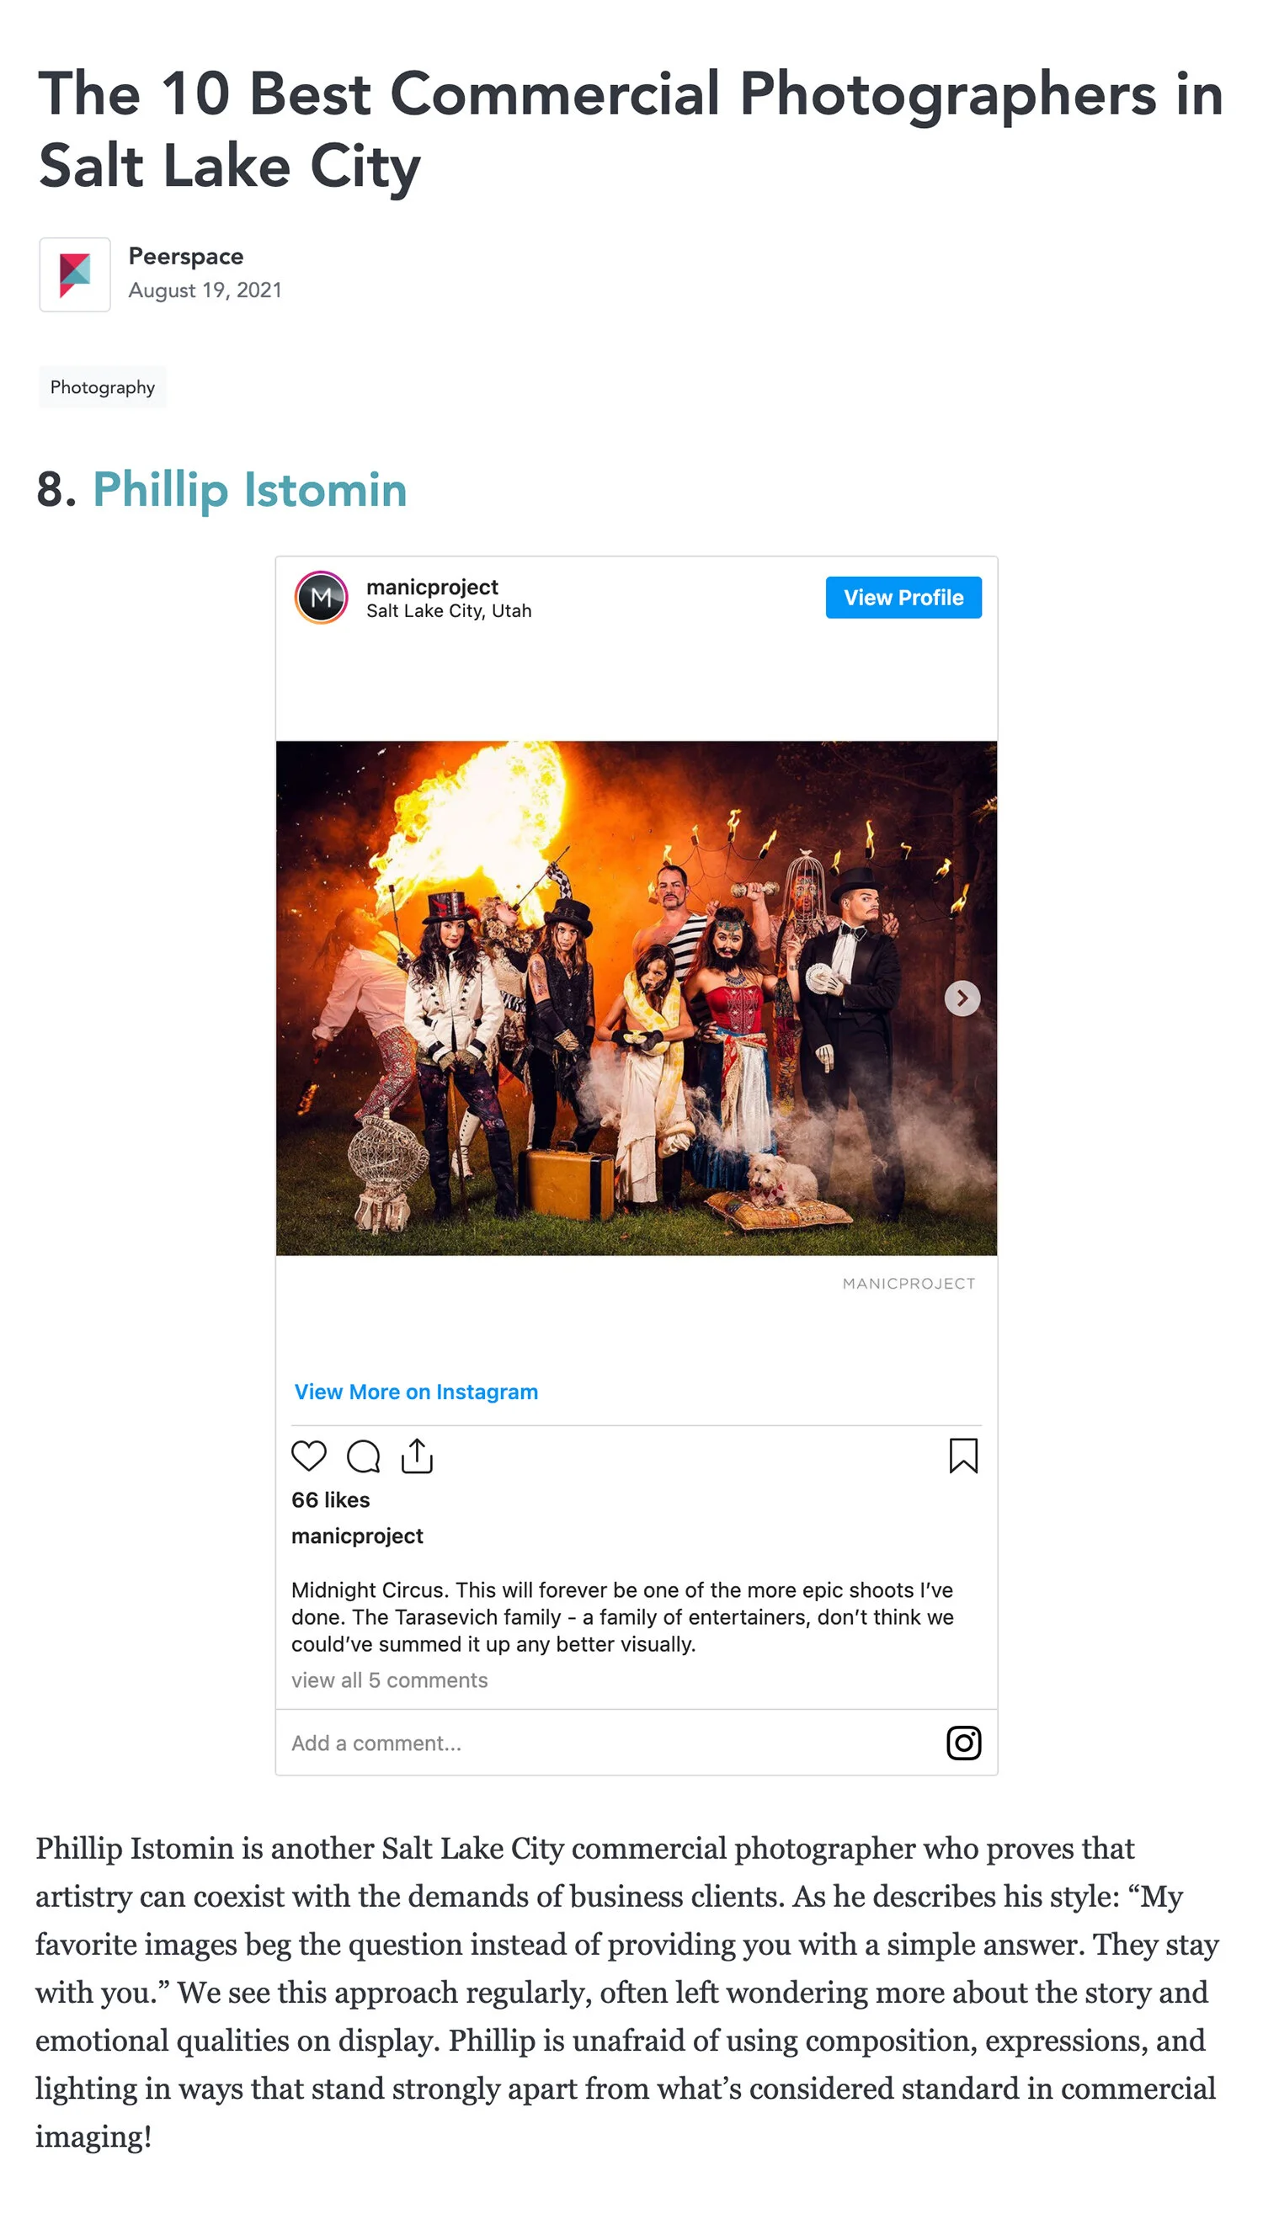Image resolution: width=1263 pixels, height=2225 pixels.
Task: Open comments via speech bubble icon
Action: click(364, 1456)
